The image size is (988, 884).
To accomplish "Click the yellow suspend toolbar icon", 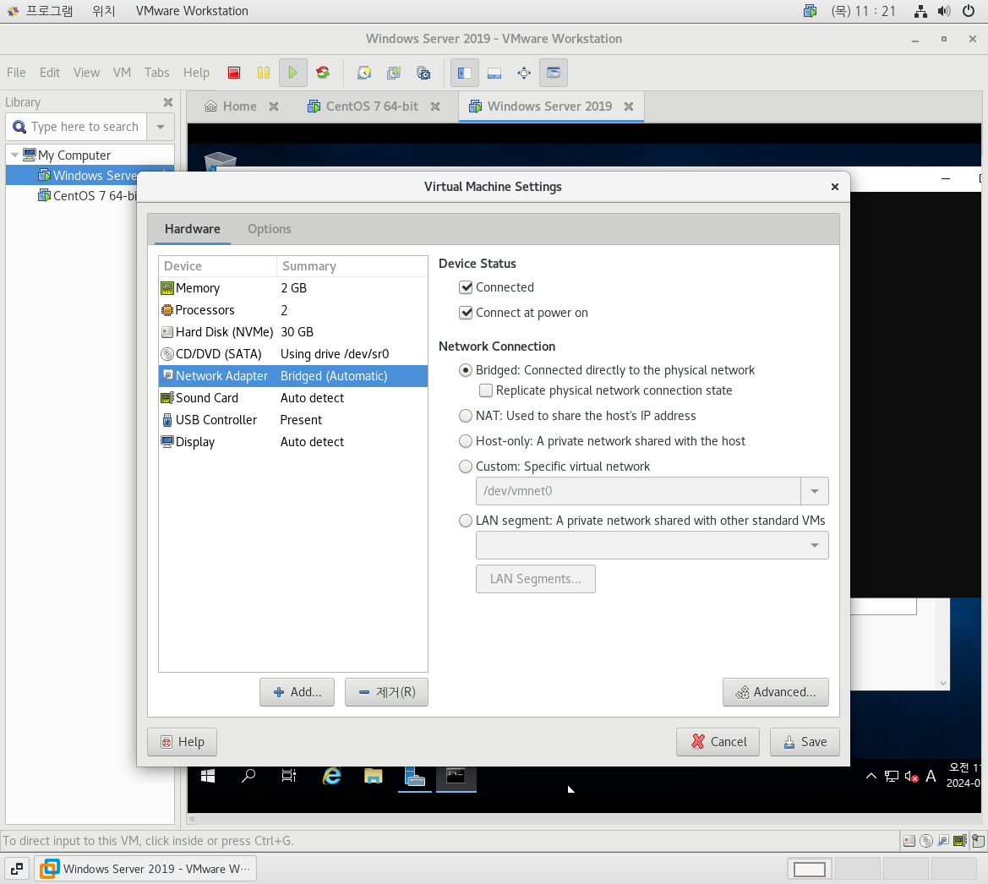I will [264, 73].
